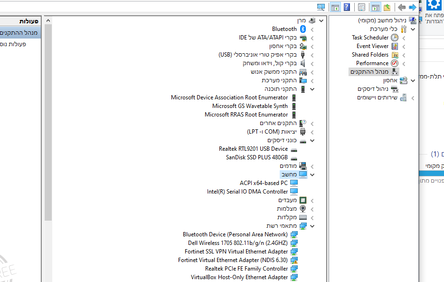Toggle the action pane visibility
Screen dimensions: 444x282
[x=375, y=7]
